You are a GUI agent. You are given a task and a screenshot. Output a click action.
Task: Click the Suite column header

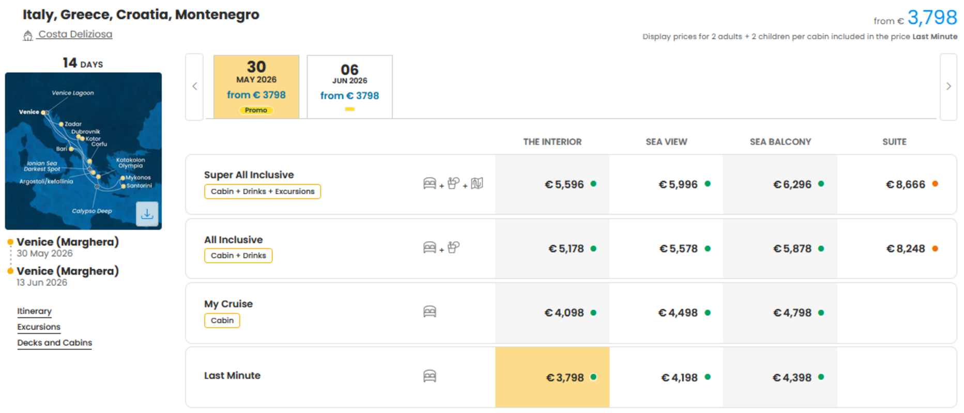click(894, 142)
